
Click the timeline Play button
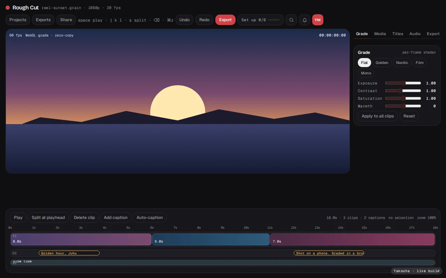pos(18,218)
